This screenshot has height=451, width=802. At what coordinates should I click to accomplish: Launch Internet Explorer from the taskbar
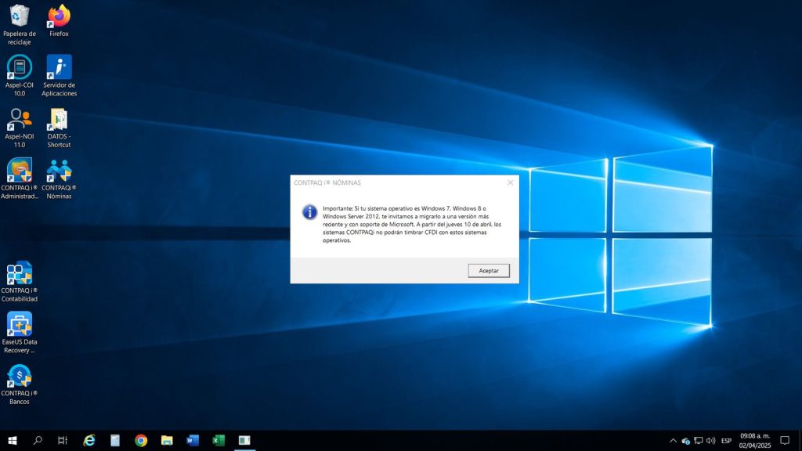[89, 440]
